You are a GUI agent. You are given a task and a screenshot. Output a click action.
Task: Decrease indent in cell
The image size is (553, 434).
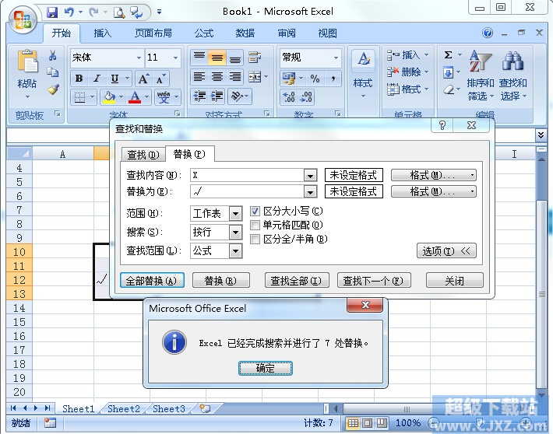pos(199,96)
